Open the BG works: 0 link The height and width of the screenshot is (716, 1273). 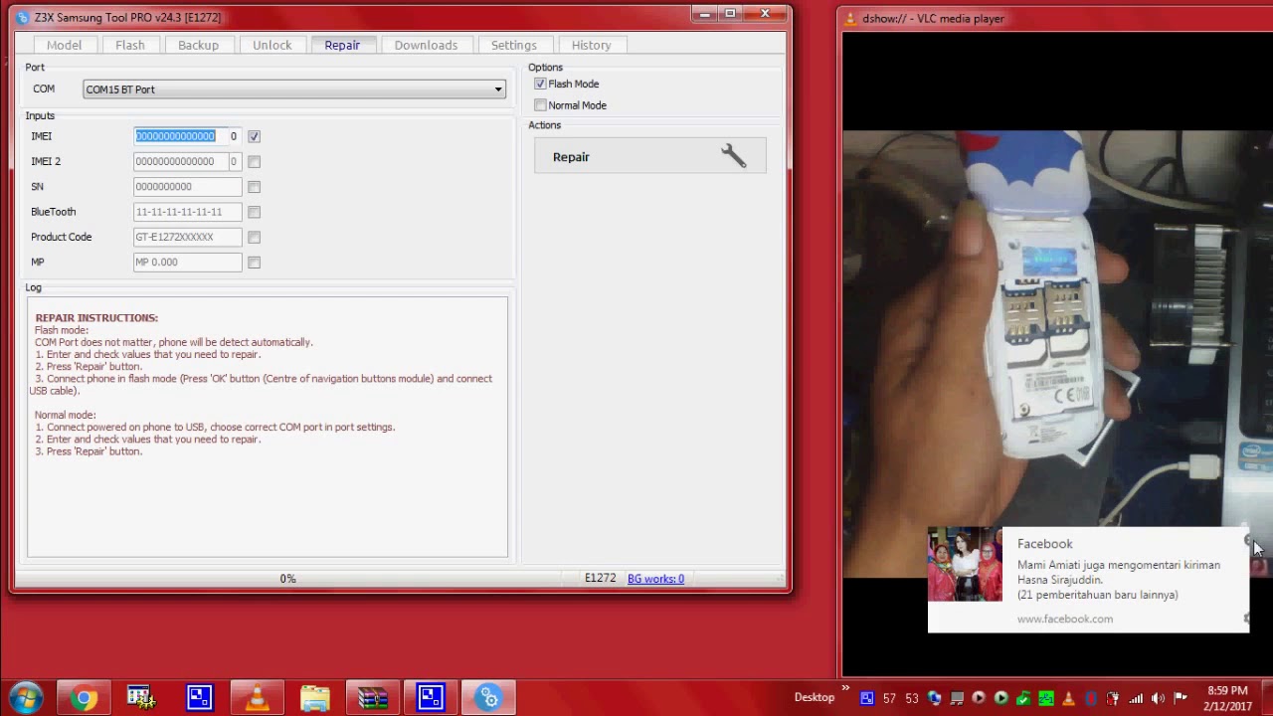pos(655,579)
